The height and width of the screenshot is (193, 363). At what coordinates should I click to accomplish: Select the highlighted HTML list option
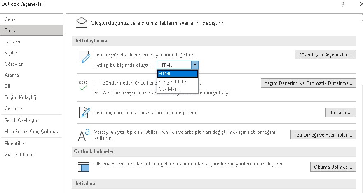click(178, 73)
